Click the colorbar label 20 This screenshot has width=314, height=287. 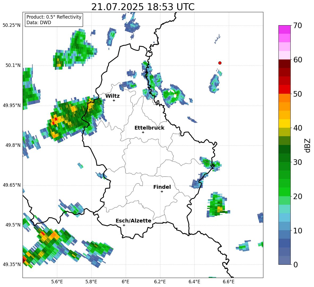click(x=298, y=197)
